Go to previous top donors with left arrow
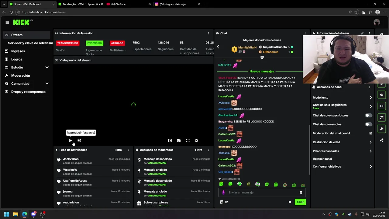 (218, 47)
